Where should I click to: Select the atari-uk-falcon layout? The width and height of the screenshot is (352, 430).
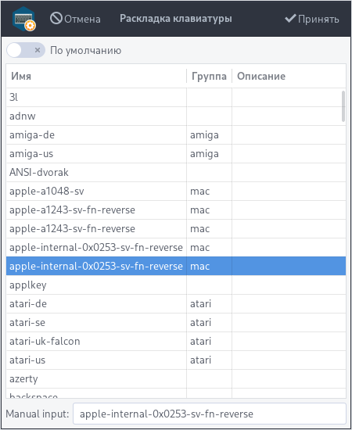[176, 341]
